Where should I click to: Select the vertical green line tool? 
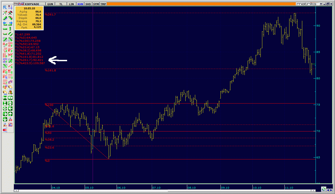pyautogui.click(x=10, y=29)
